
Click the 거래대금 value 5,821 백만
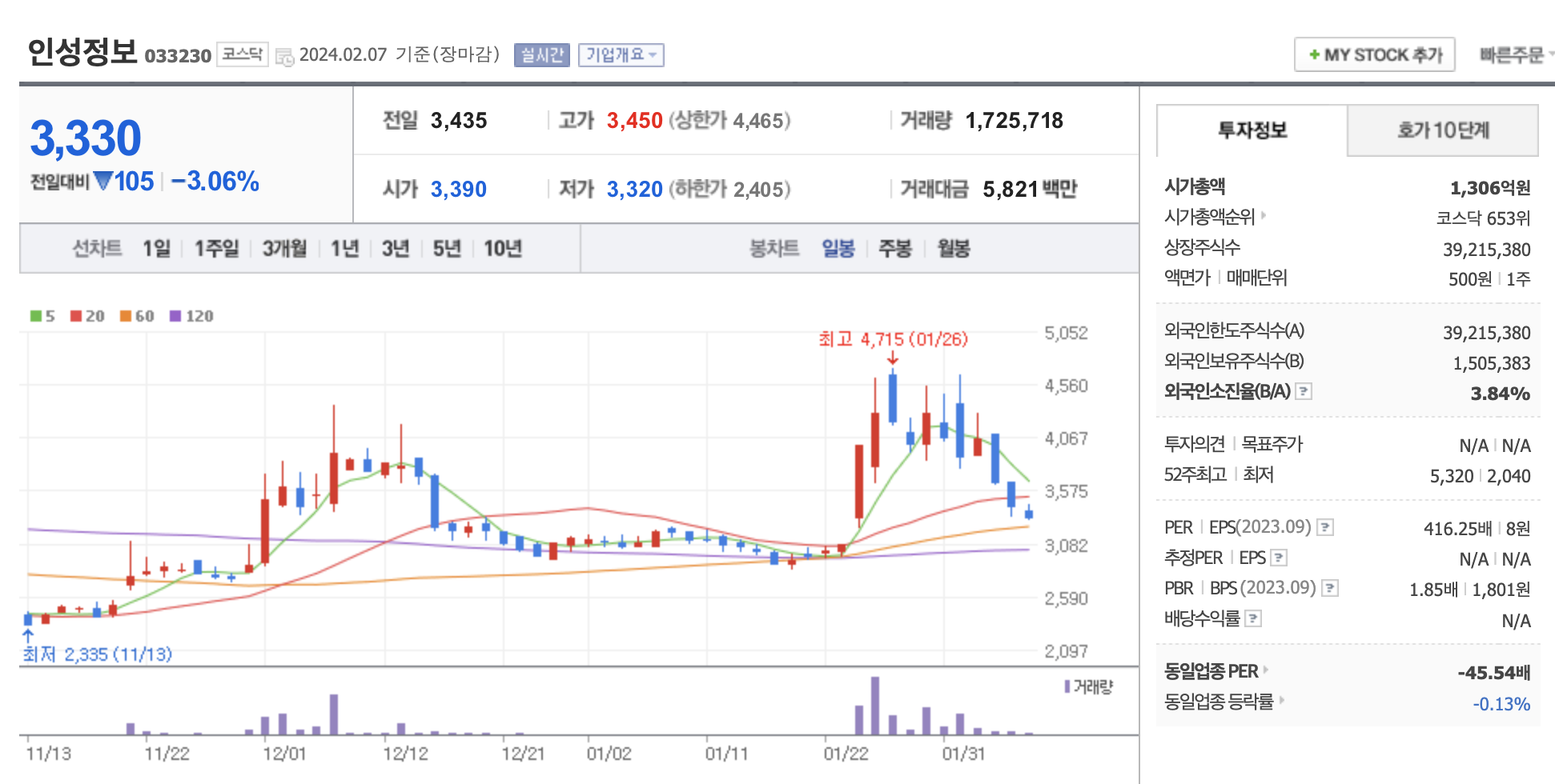pyautogui.click(x=1030, y=190)
